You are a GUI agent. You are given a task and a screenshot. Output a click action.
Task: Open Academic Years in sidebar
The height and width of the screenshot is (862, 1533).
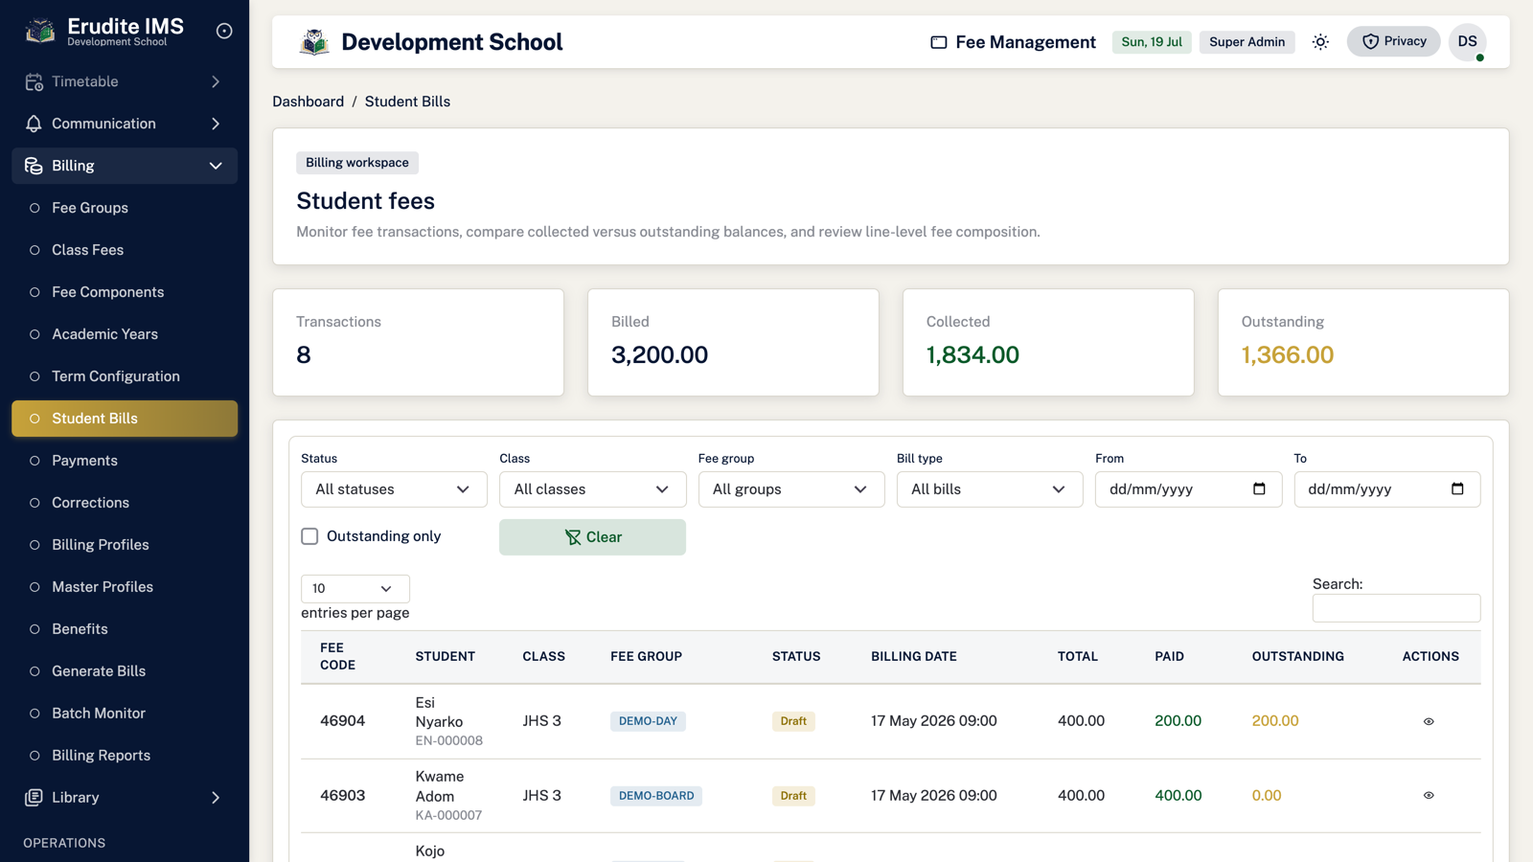point(125,334)
